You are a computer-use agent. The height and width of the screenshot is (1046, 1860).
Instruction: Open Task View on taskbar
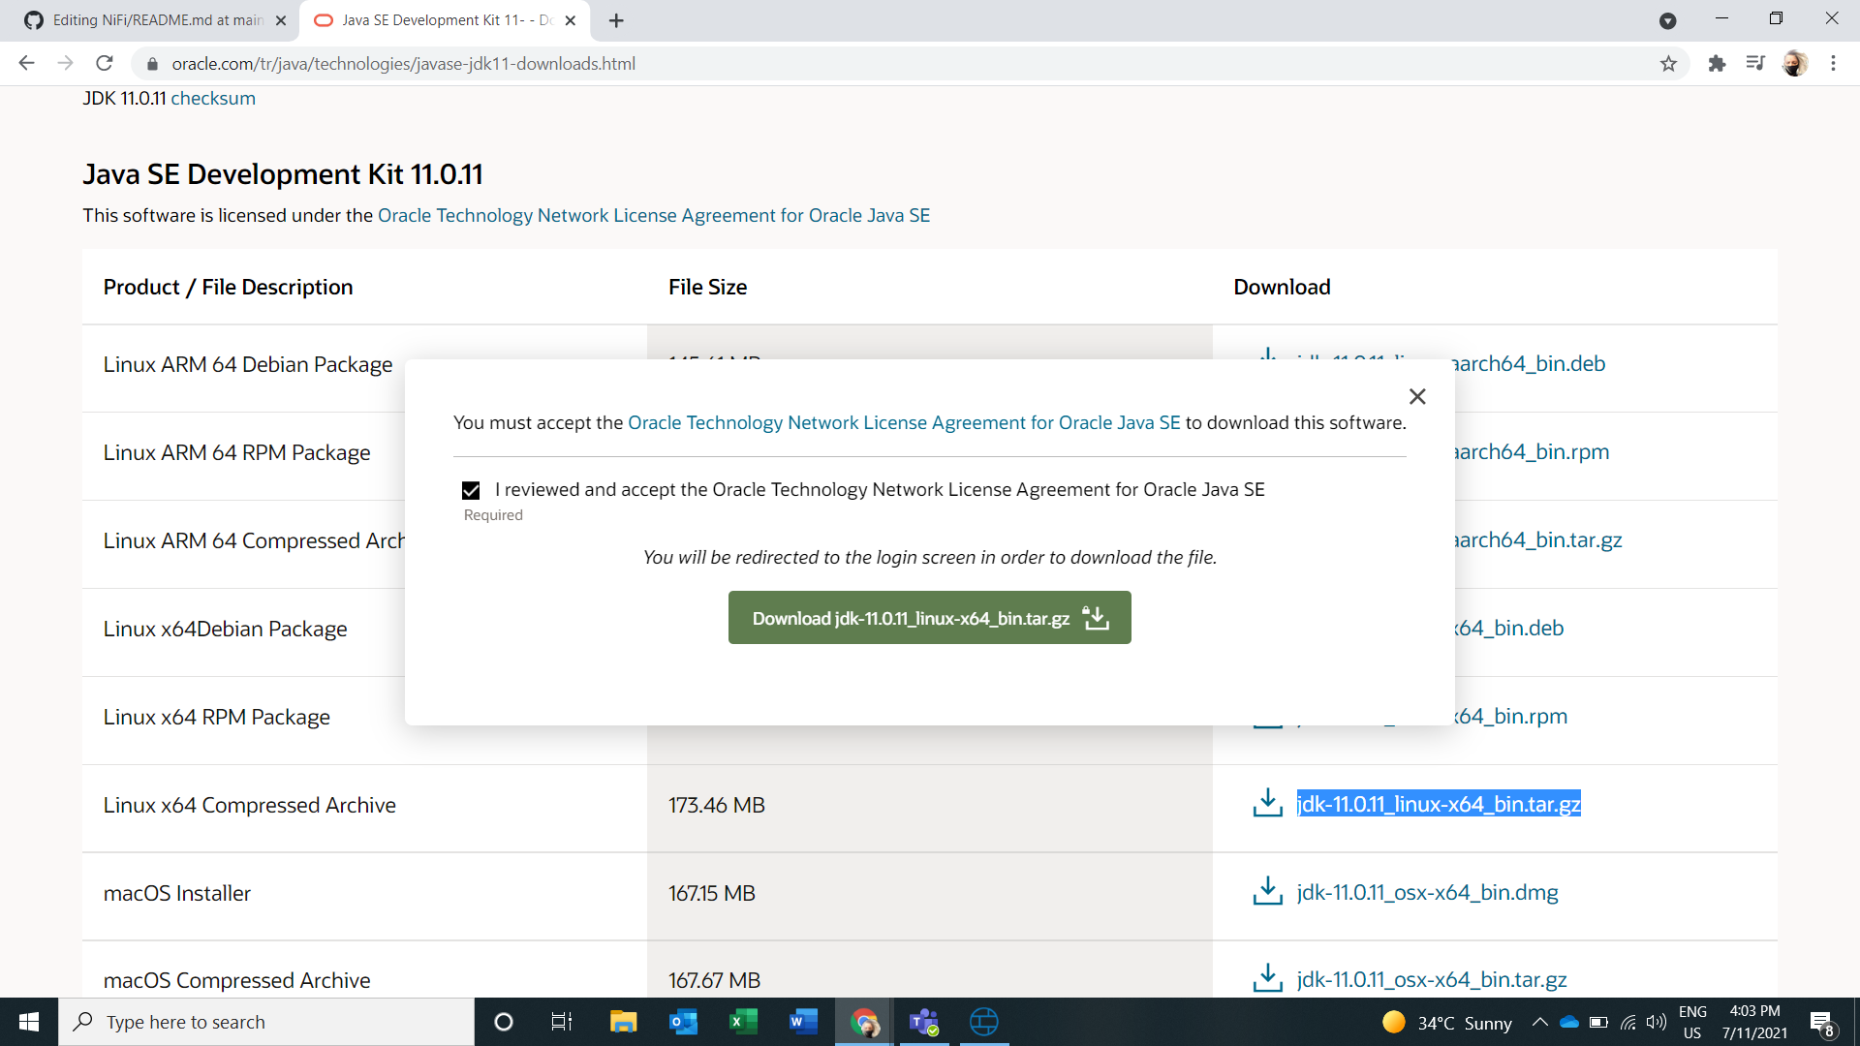[562, 1022]
